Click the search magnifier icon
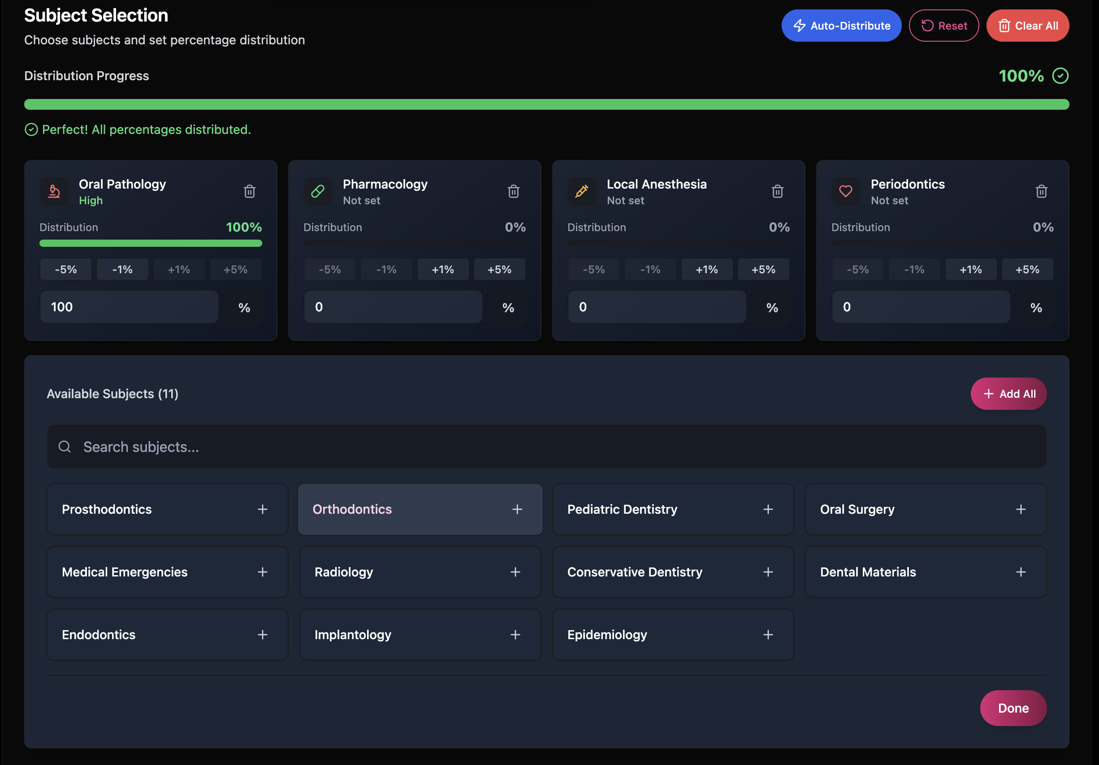The image size is (1099, 765). pos(65,447)
